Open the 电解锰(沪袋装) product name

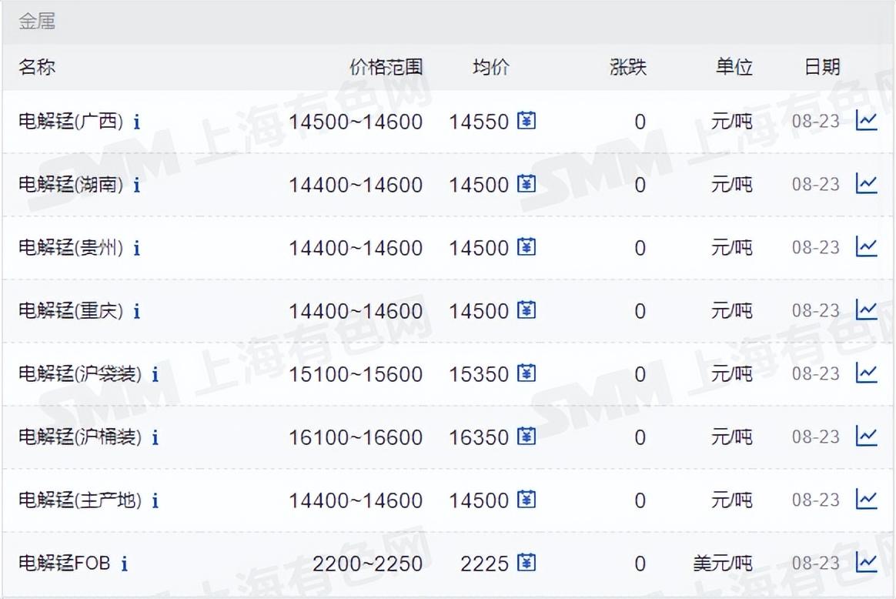pos(80,374)
